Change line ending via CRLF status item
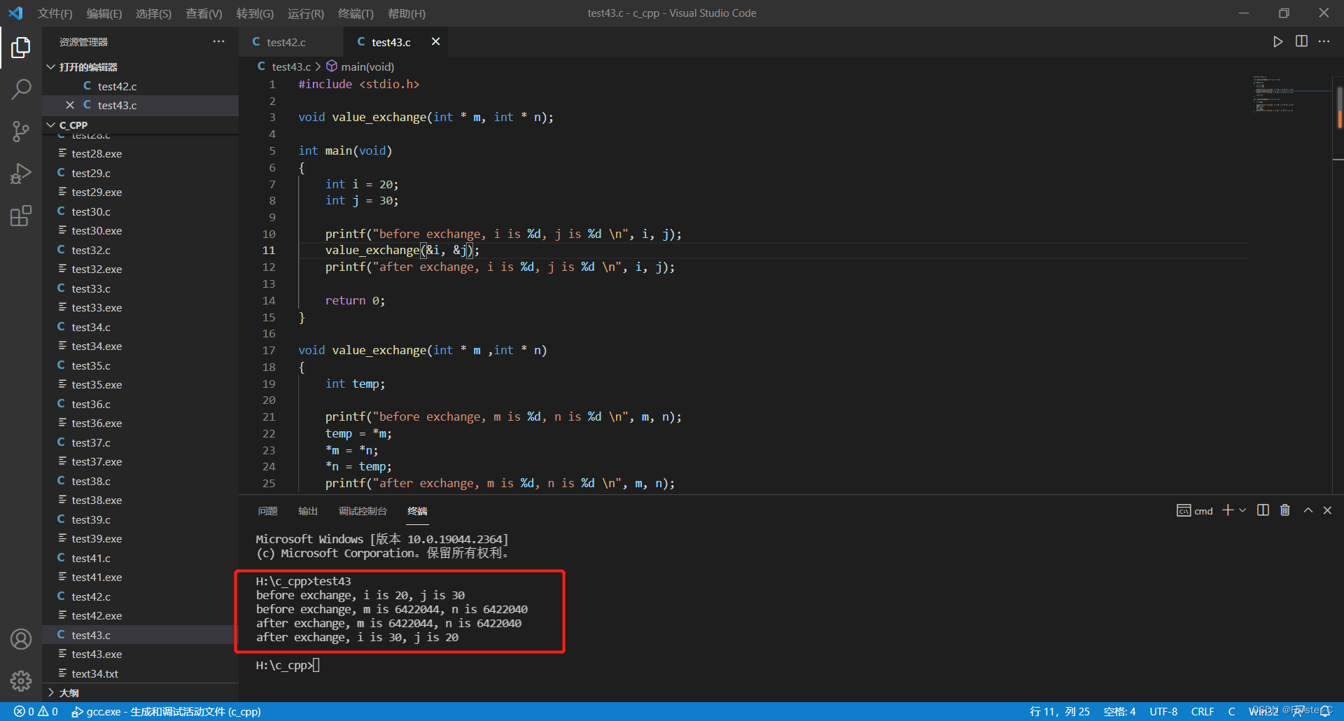1344x721 pixels. (x=1203, y=711)
